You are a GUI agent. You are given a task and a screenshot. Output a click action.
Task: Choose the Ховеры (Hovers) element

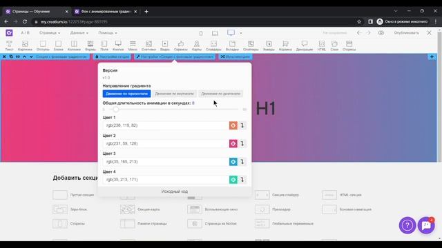269,45
